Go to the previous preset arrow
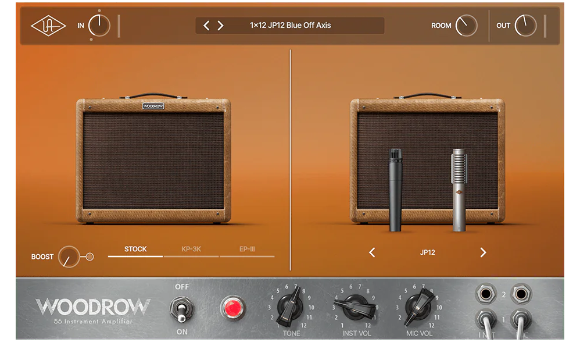This screenshot has height=342, width=580. 207,26
